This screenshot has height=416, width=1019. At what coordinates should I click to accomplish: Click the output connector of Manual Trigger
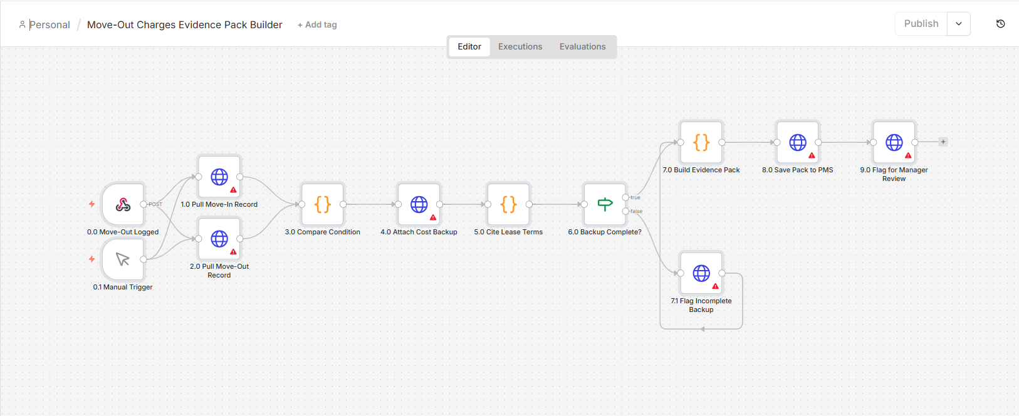[x=144, y=259]
